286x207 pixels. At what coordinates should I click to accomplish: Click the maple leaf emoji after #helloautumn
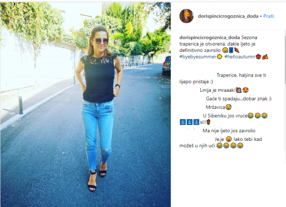258,57
